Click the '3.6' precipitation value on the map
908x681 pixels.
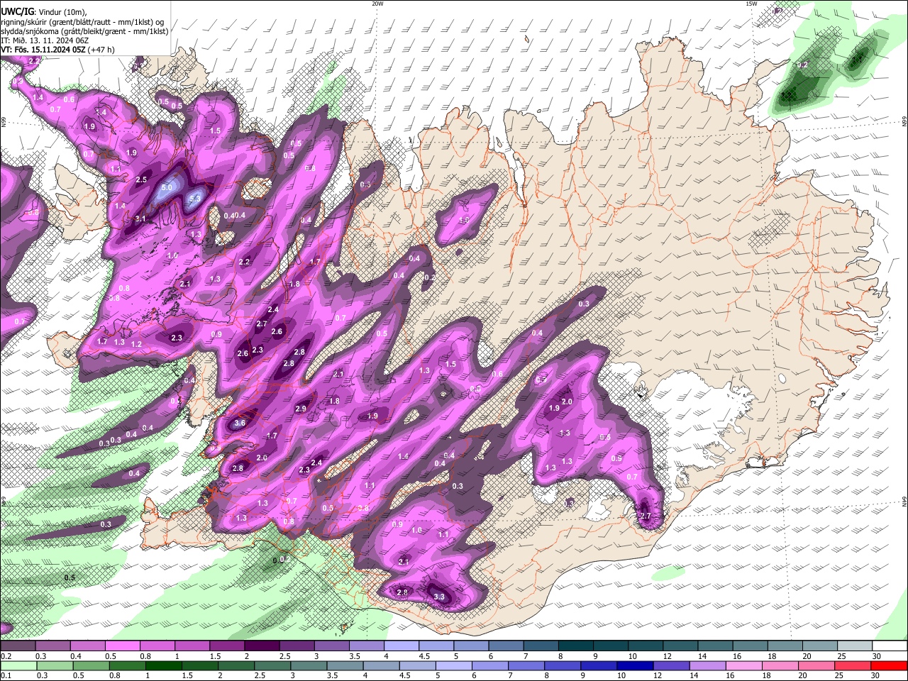coord(240,423)
